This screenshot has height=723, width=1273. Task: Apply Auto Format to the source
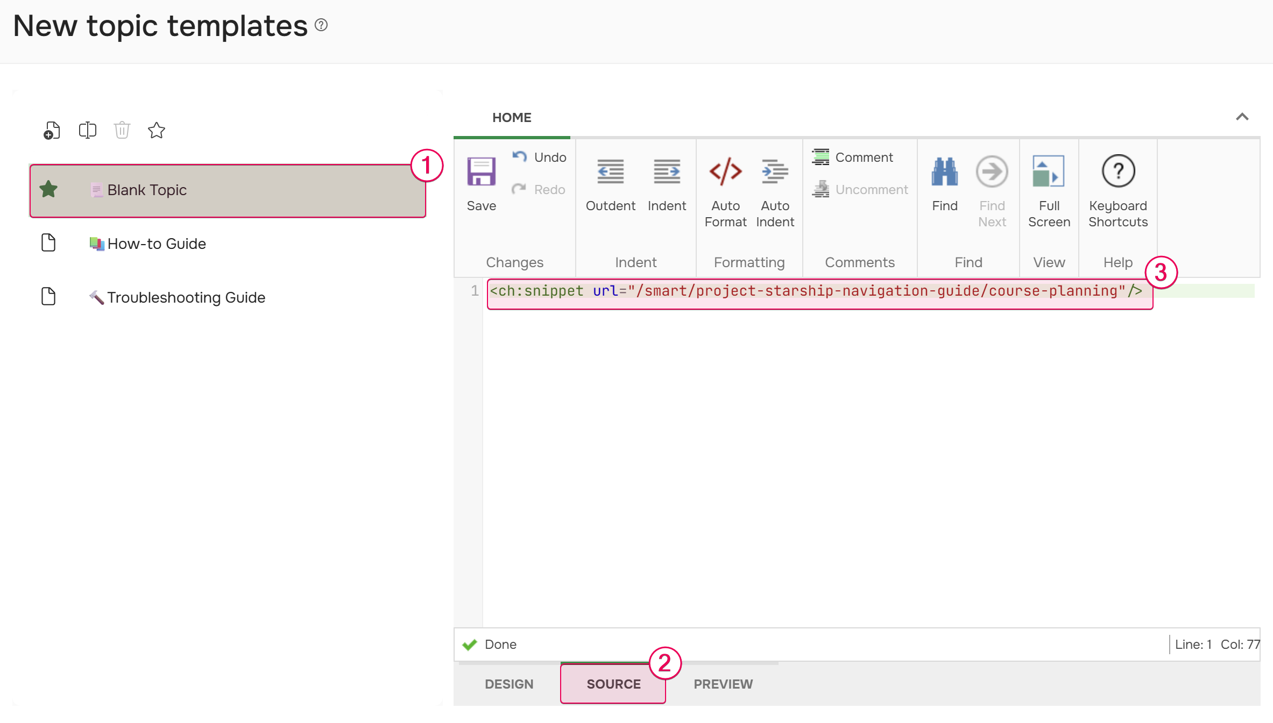(x=725, y=183)
